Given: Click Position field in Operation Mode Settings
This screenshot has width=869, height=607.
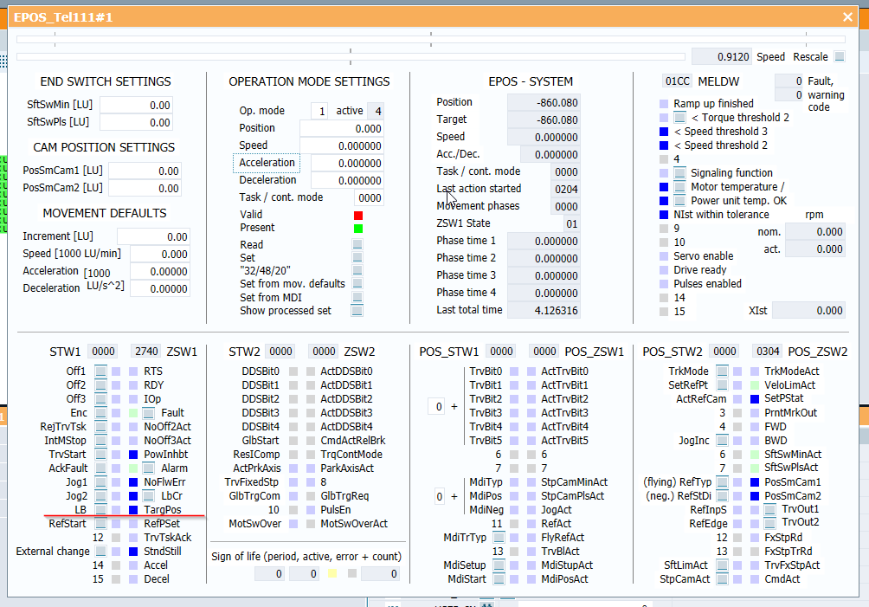Looking at the screenshot, I should click(x=341, y=129).
